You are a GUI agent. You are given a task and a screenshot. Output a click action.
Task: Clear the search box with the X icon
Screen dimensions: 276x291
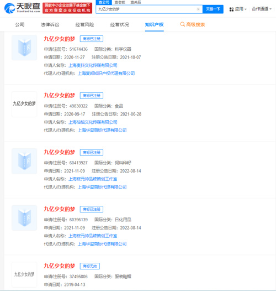(198, 9)
